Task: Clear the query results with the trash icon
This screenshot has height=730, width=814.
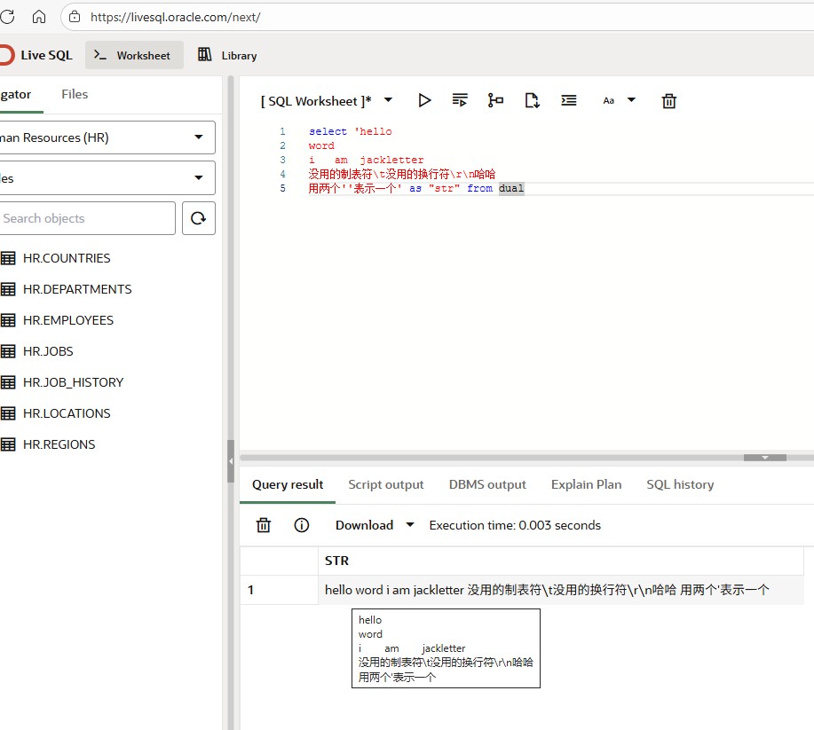Action: [264, 525]
